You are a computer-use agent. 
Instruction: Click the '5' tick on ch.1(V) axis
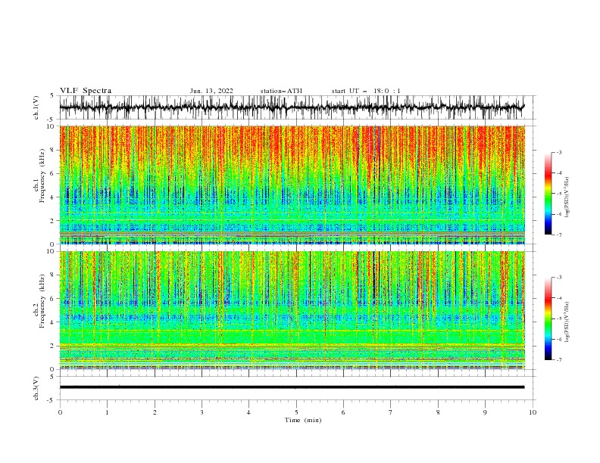pyautogui.click(x=52, y=96)
